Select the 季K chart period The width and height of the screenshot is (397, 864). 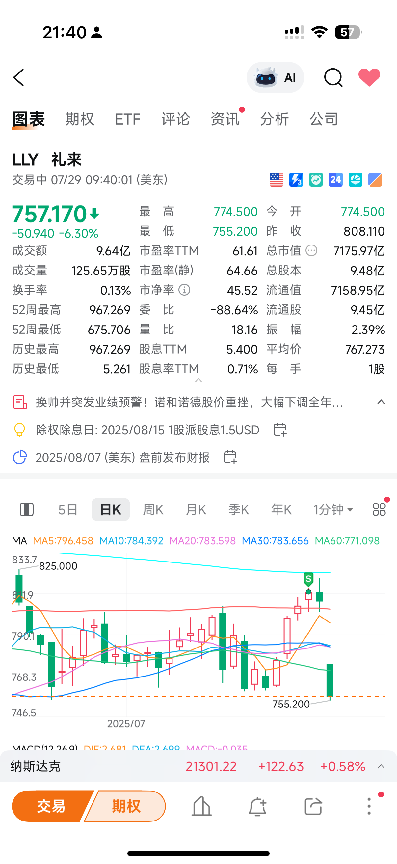[x=239, y=509]
